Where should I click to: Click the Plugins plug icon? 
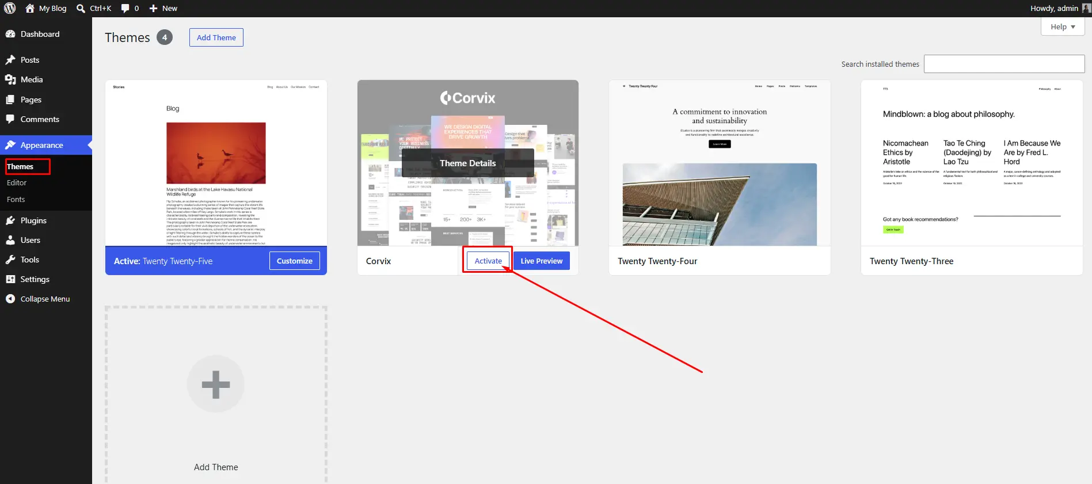[10, 220]
